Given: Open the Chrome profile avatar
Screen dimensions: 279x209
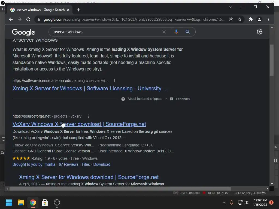Looking at the screenshot, I should point(259,19).
